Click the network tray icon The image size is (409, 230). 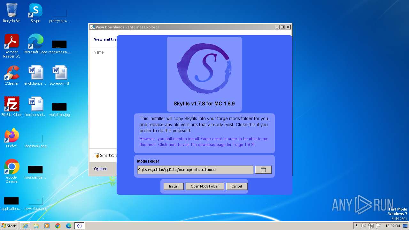point(371,226)
